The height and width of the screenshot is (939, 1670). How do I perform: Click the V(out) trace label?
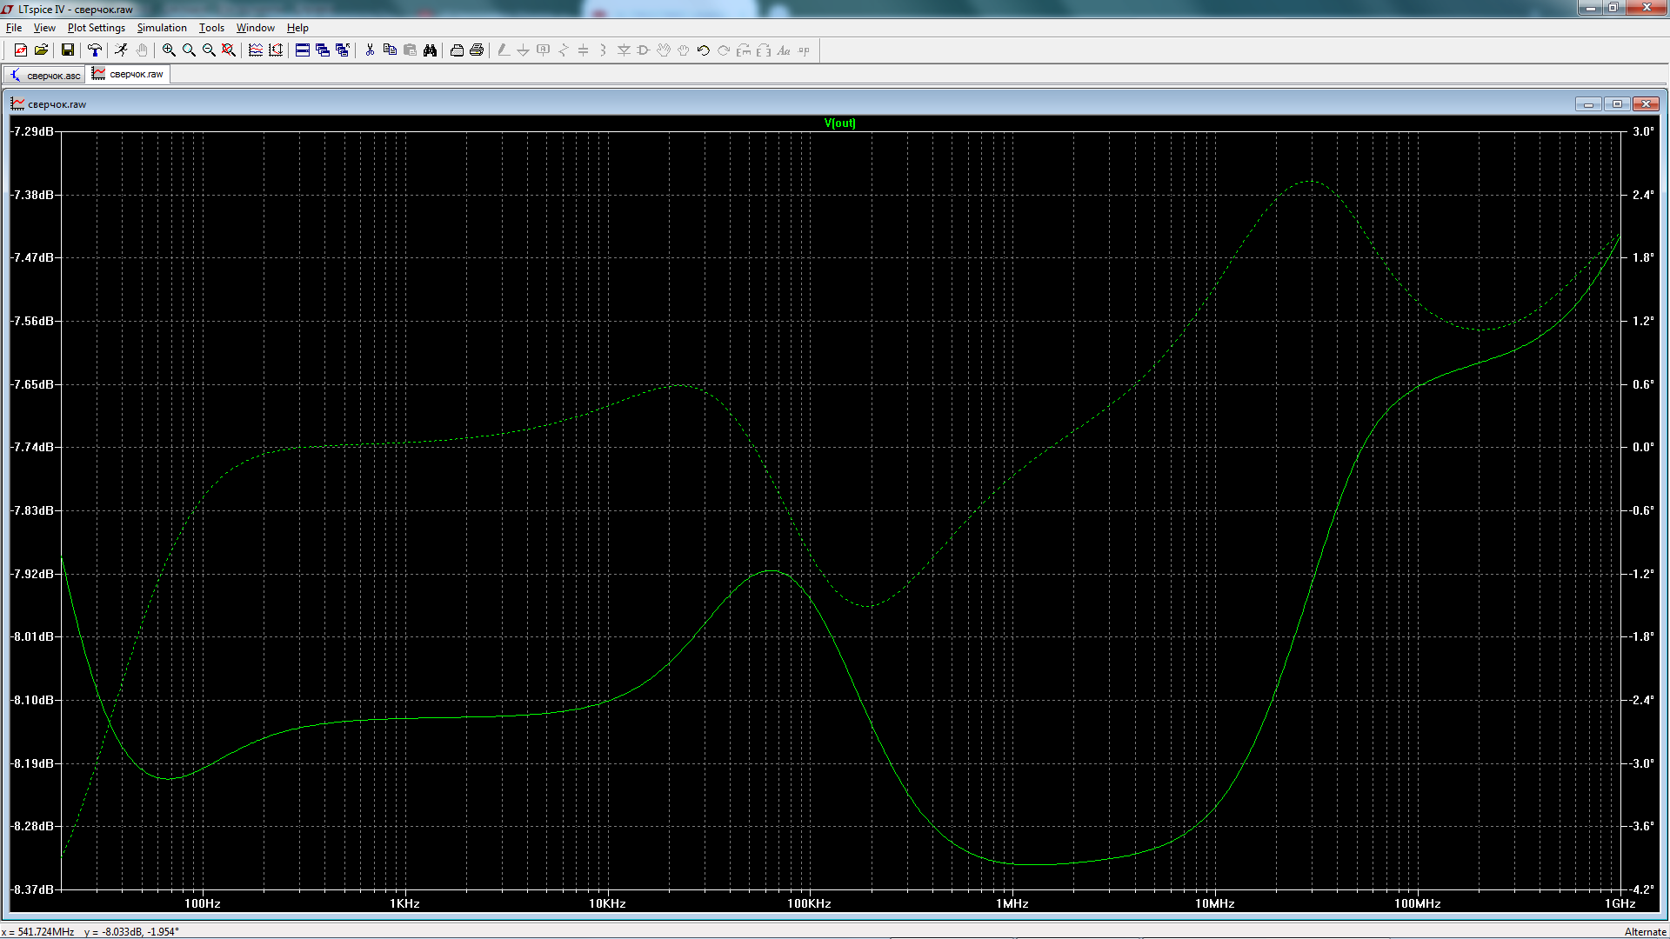point(839,123)
